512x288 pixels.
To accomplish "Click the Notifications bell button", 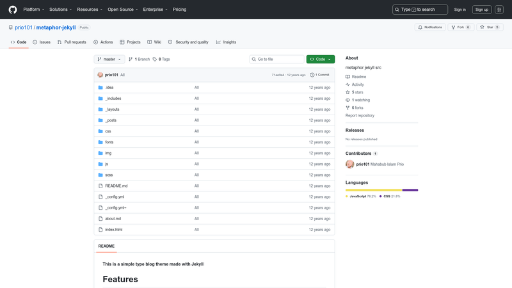I will click(430, 28).
